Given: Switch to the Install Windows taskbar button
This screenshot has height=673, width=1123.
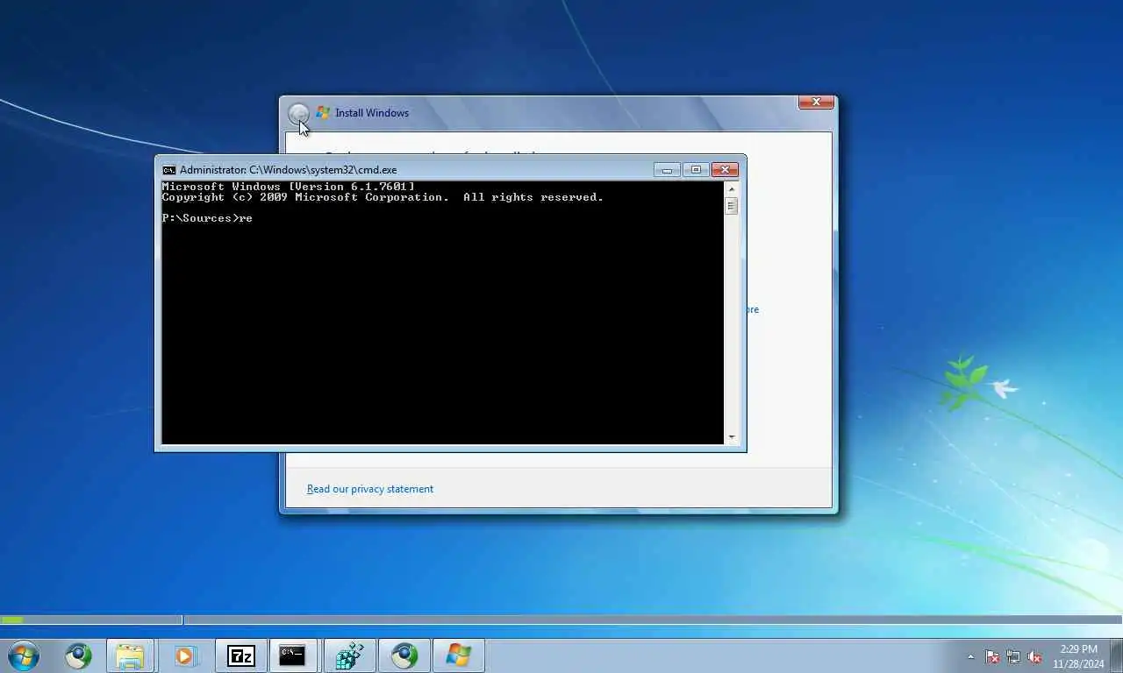Looking at the screenshot, I should click(x=458, y=655).
